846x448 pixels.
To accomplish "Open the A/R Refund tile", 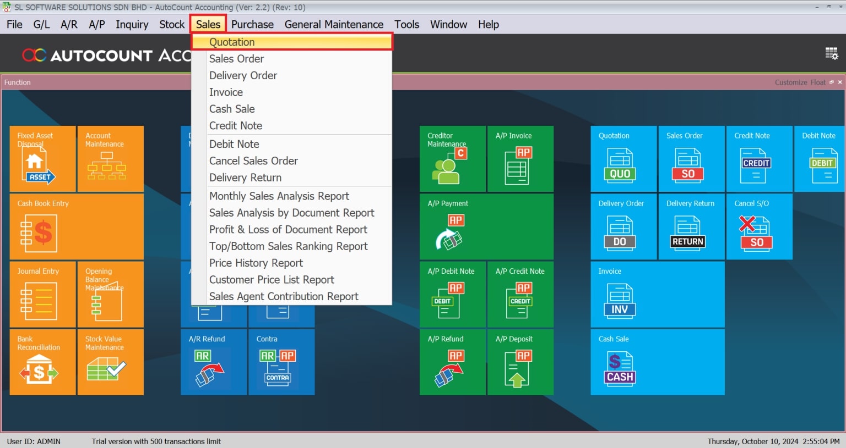I will click(x=214, y=362).
